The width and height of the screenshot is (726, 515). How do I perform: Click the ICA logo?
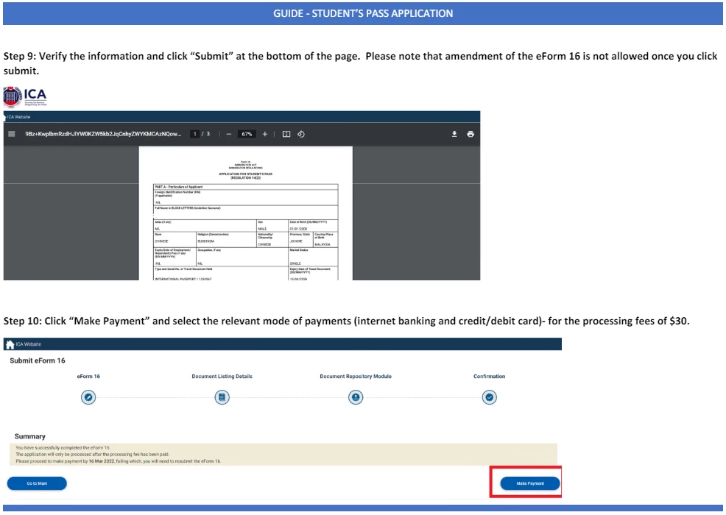(25, 96)
